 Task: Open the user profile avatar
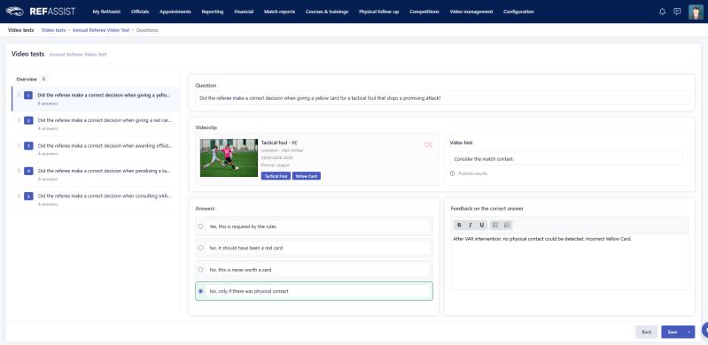(x=696, y=11)
